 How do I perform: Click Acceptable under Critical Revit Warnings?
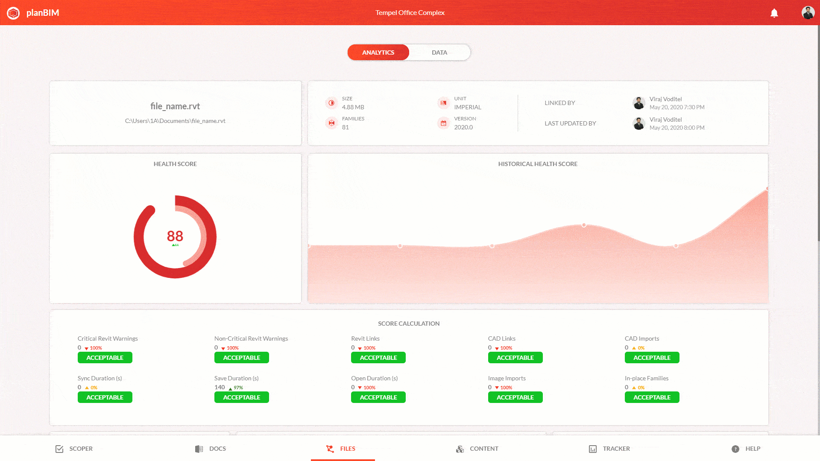(x=105, y=358)
